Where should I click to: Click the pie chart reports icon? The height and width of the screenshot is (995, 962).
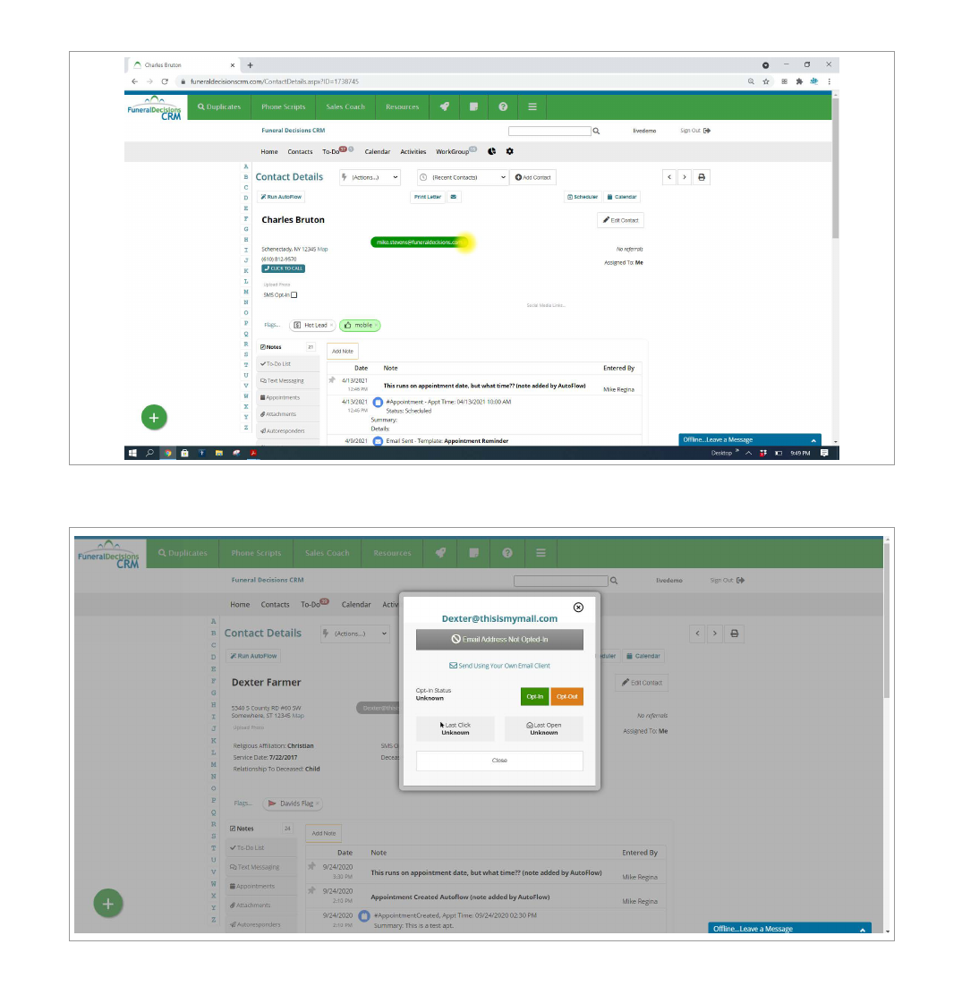[x=492, y=151]
